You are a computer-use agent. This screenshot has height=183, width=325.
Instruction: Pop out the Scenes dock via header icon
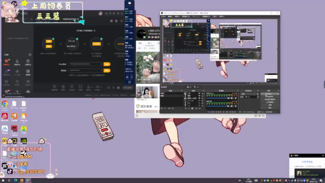pyautogui.click(x=182, y=91)
